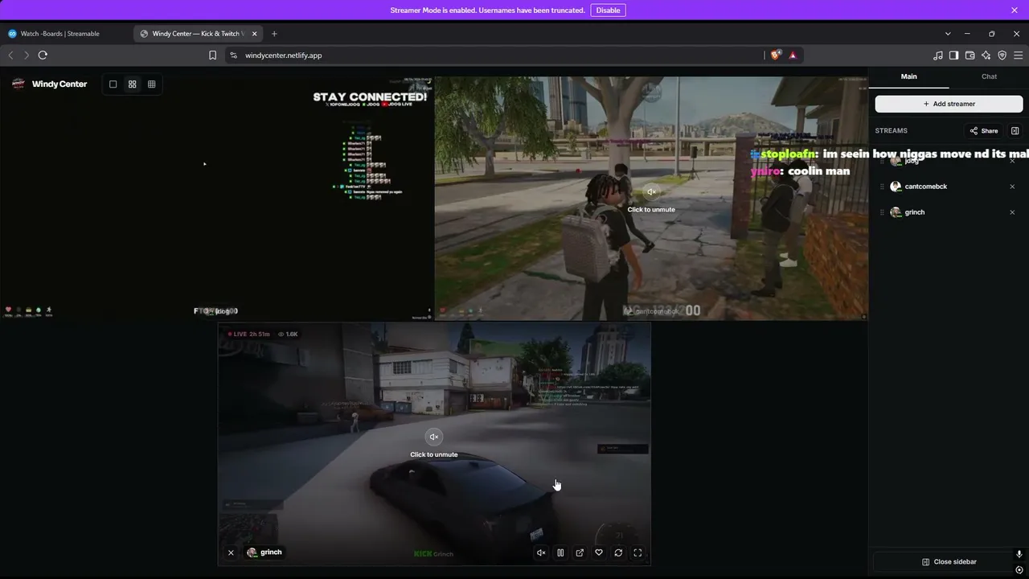Open the cantcomebck stream video
Viewport: 1029px width, 579px height.
pyautogui.click(x=651, y=199)
